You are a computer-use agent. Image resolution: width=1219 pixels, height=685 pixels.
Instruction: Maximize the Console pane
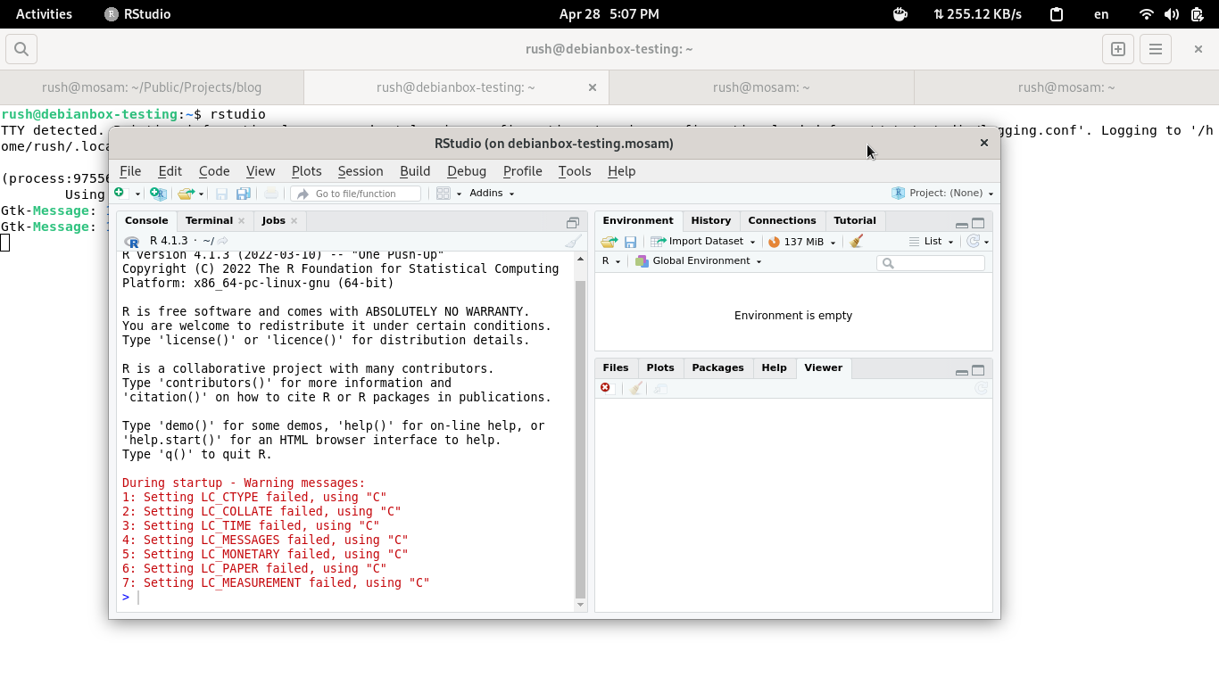[572, 220]
